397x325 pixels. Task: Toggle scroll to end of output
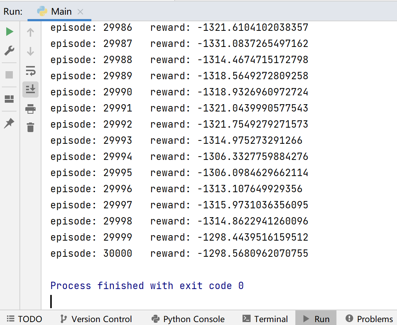click(x=30, y=90)
